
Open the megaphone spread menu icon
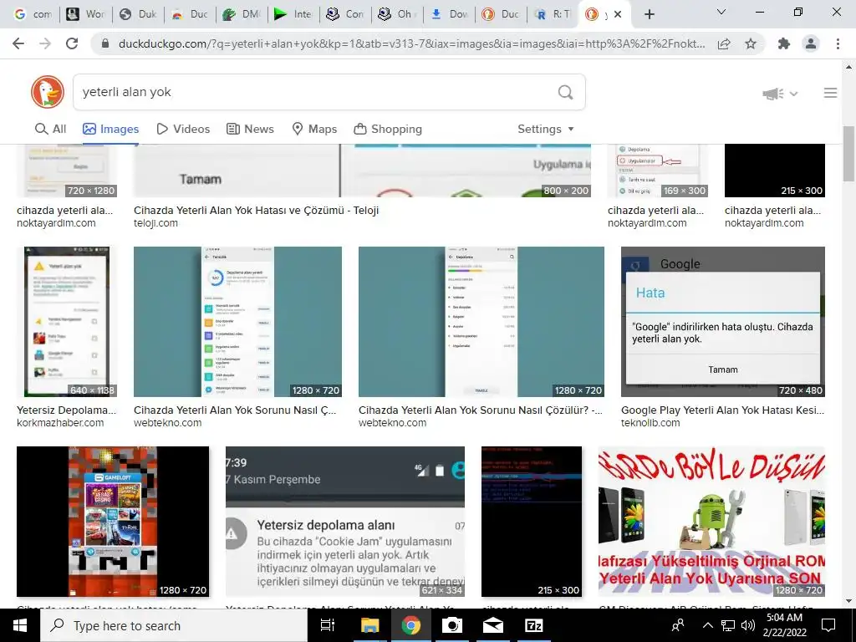pyautogui.click(x=780, y=94)
